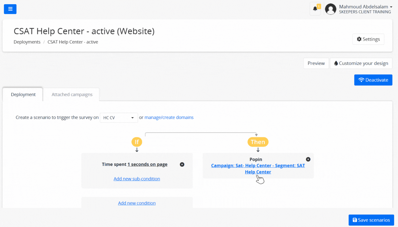Screen dimensions: 398x227
Task: Open deployment Settings
Action: click(x=368, y=39)
